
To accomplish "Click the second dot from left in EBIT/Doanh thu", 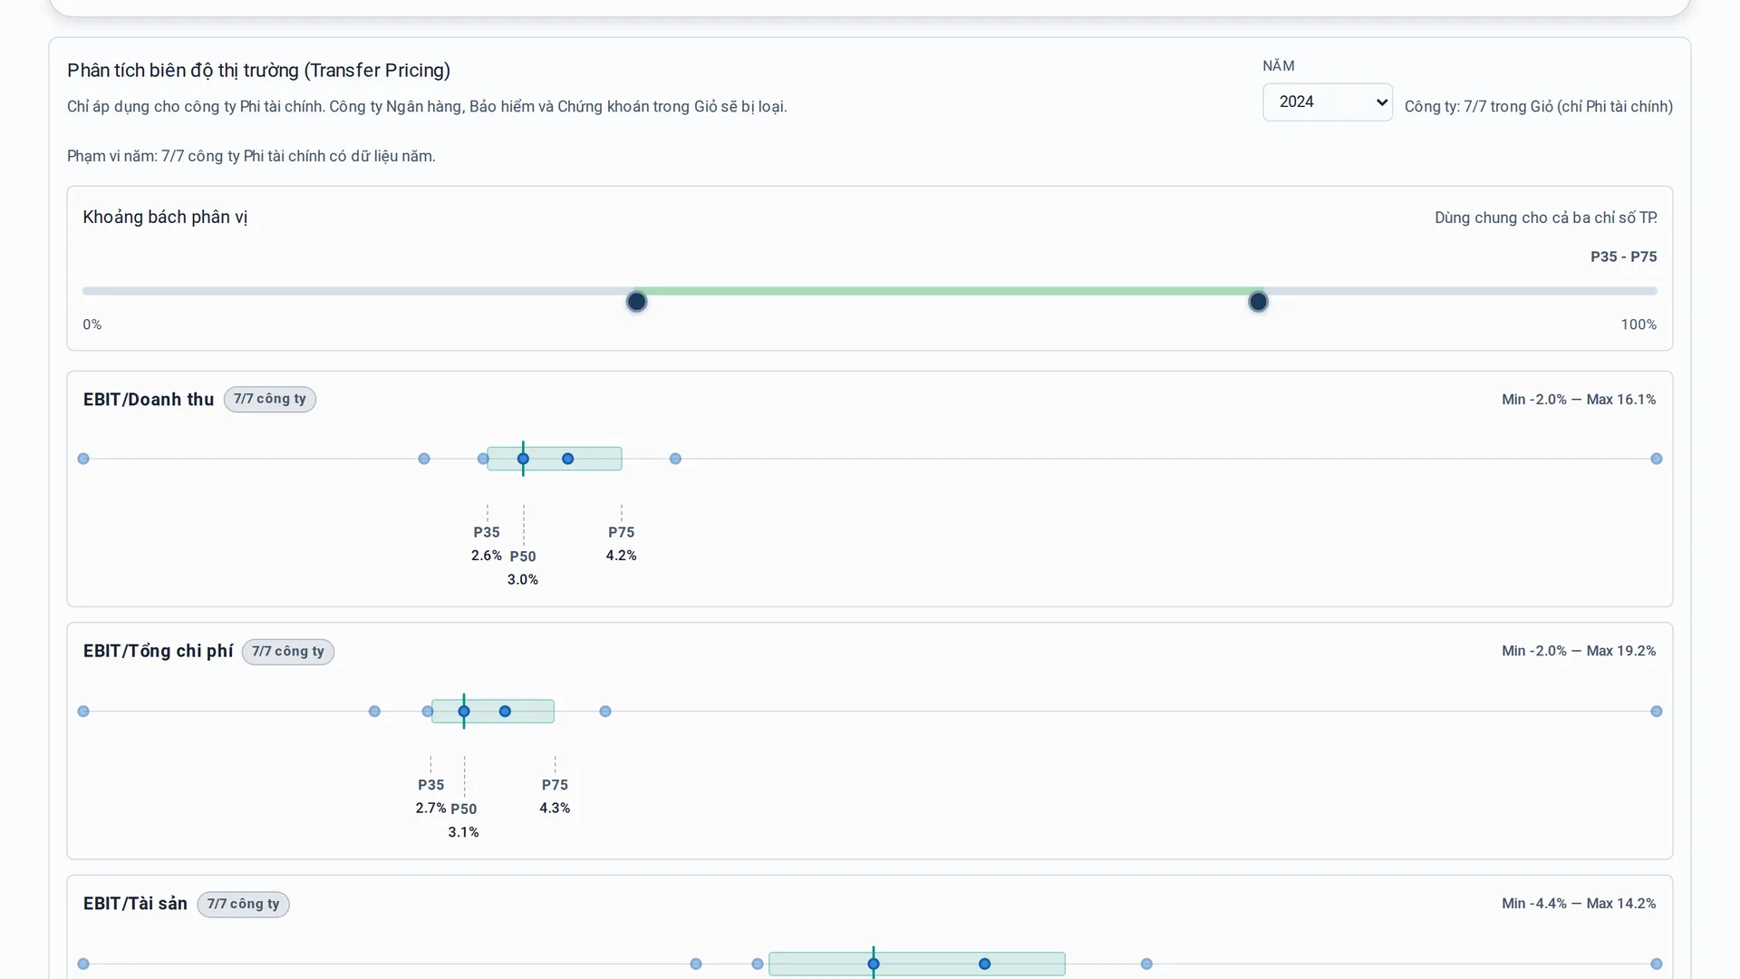I will [424, 459].
